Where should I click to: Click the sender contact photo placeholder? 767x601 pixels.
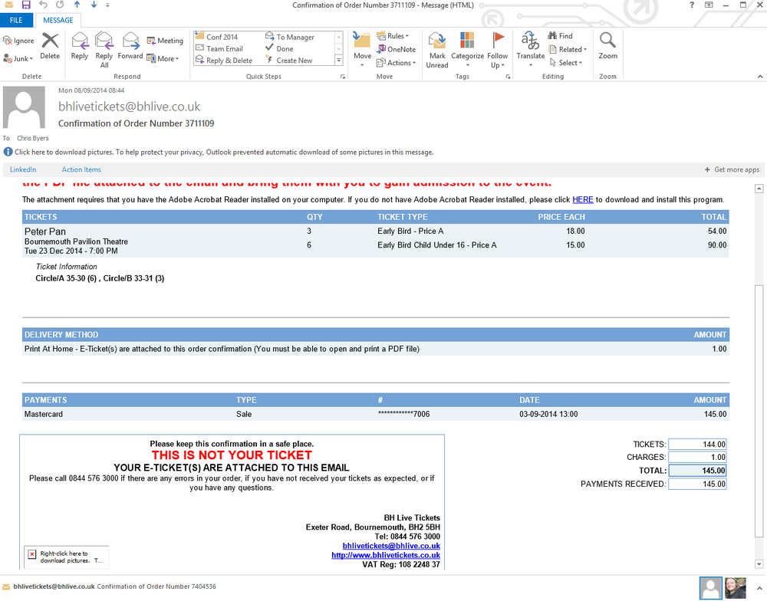click(x=24, y=107)
